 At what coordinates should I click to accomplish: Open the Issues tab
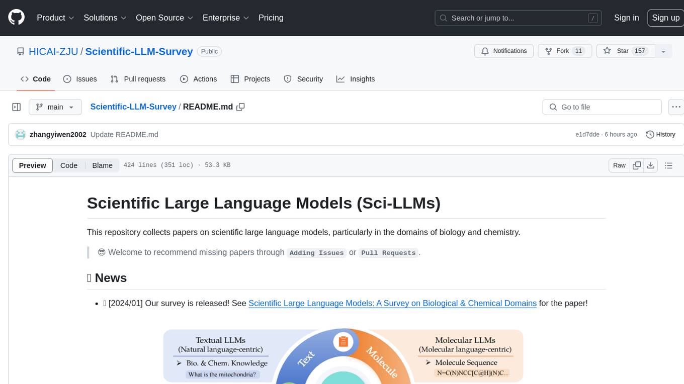click(80, 79)
